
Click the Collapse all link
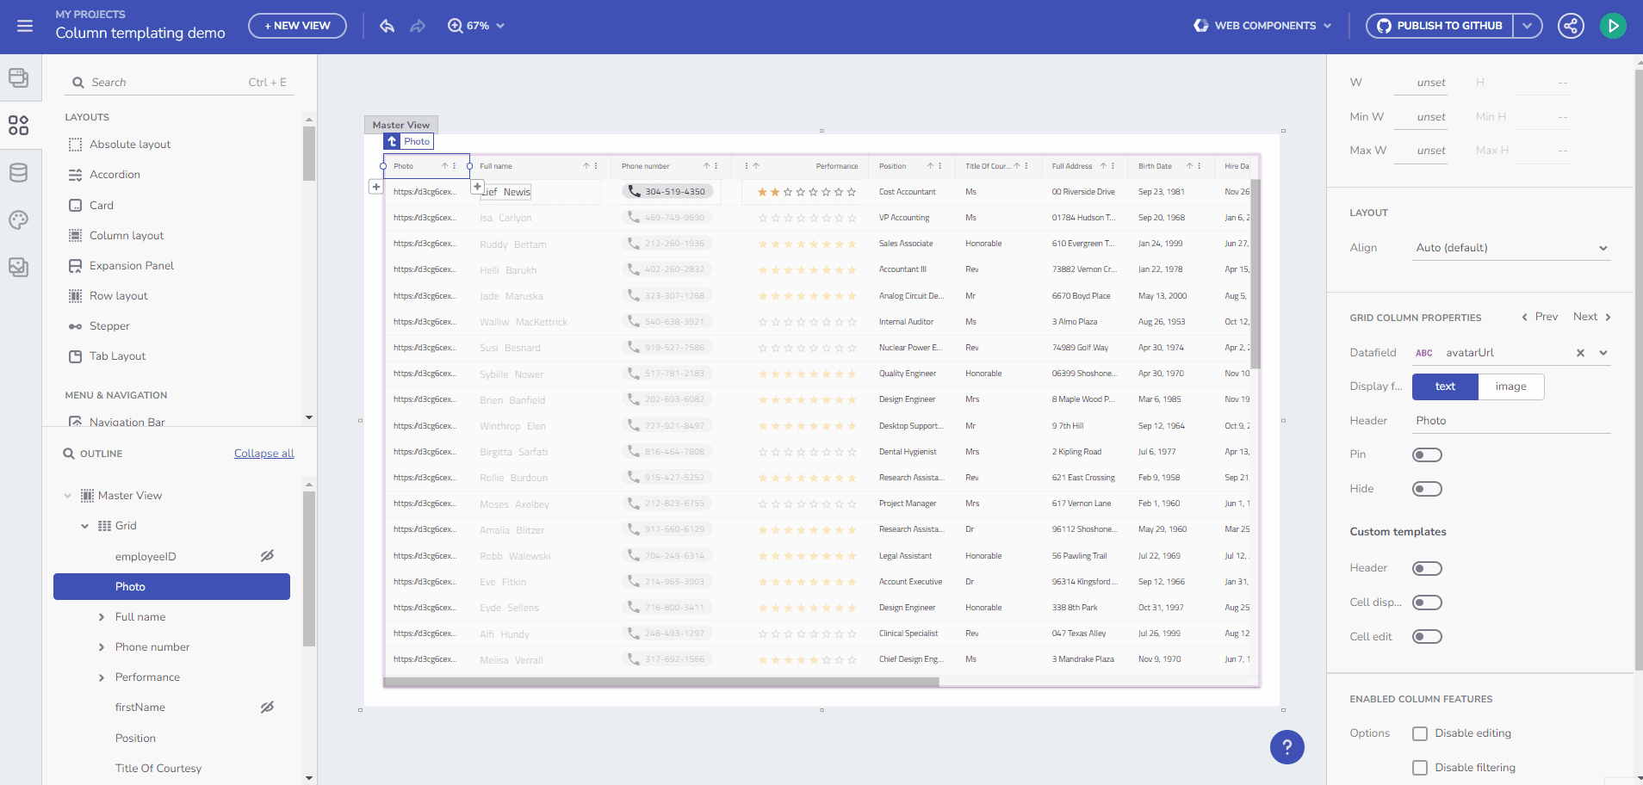(x=263, y=454)
